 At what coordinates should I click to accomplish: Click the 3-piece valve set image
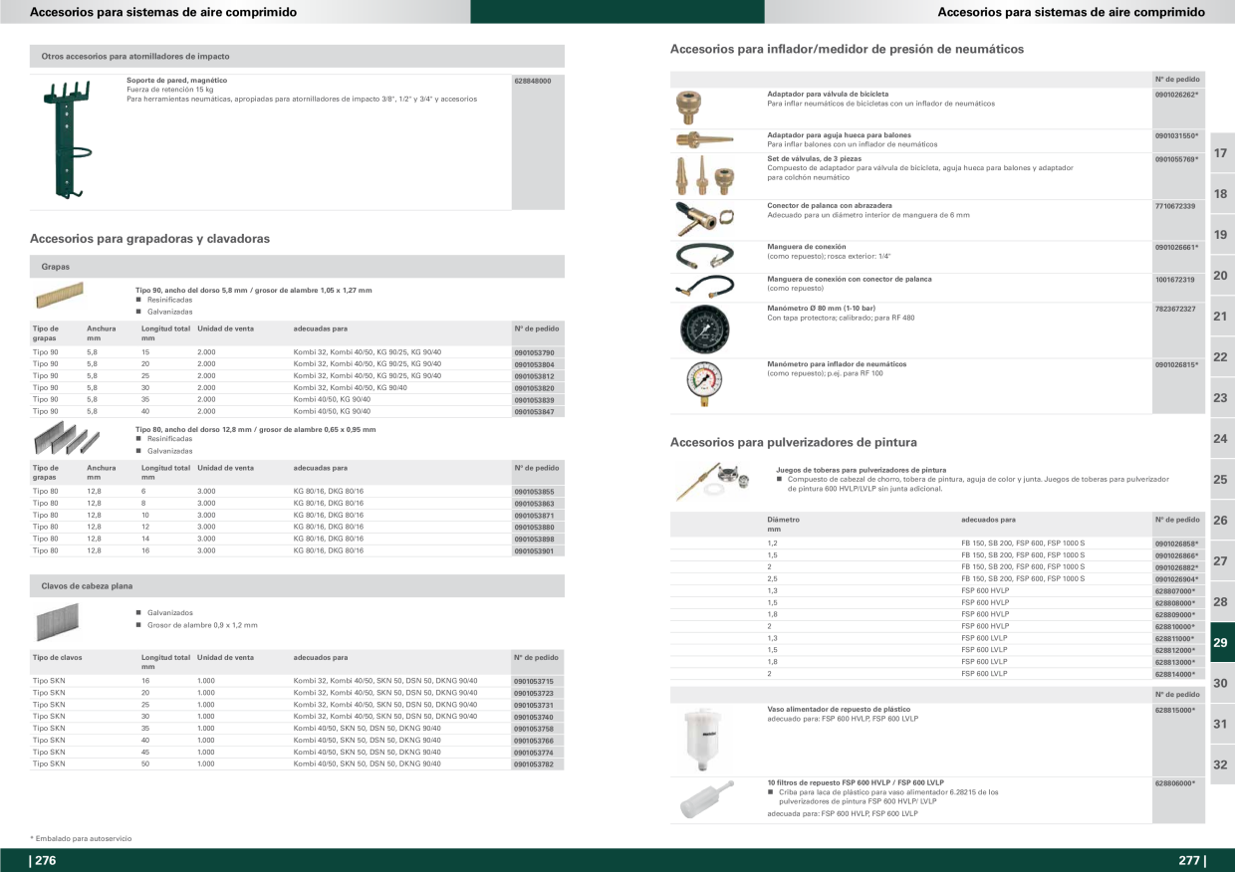point(706,176)
